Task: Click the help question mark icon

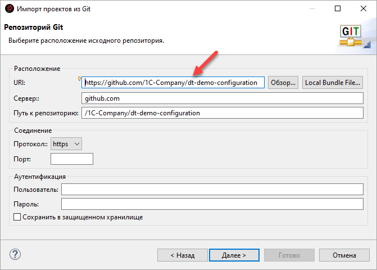Action: coord(15,254)
